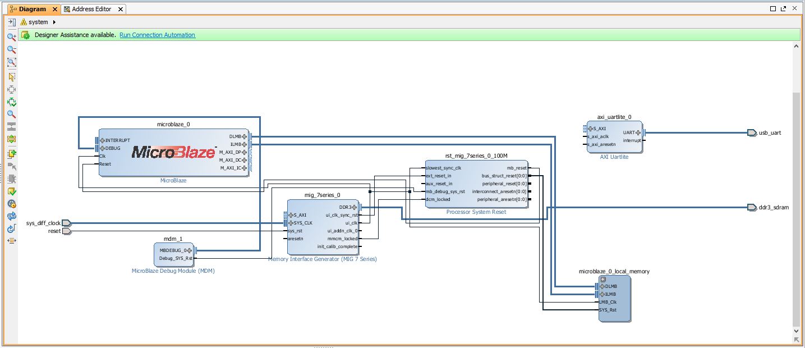The image size is (805, 348).
Task: Click the Expand All toolbar icon
Action: pos(11,139)
